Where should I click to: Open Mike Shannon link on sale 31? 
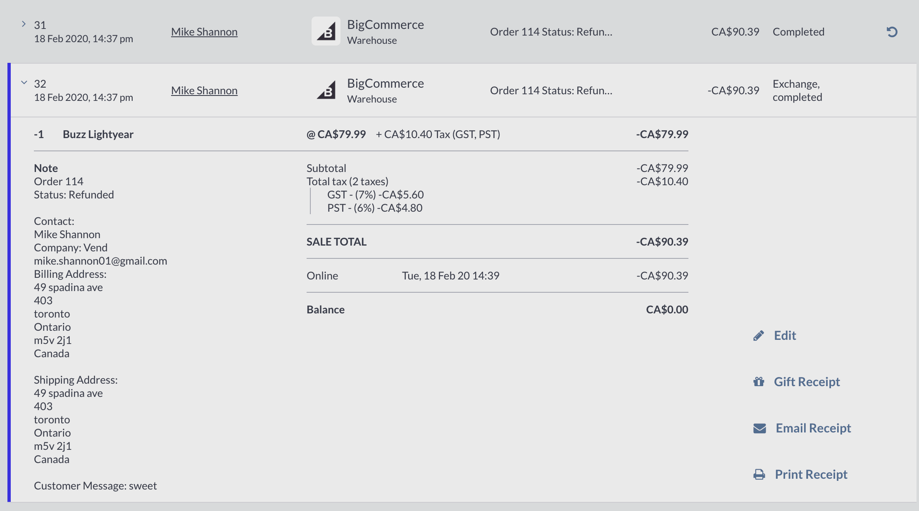coord(204,32)
